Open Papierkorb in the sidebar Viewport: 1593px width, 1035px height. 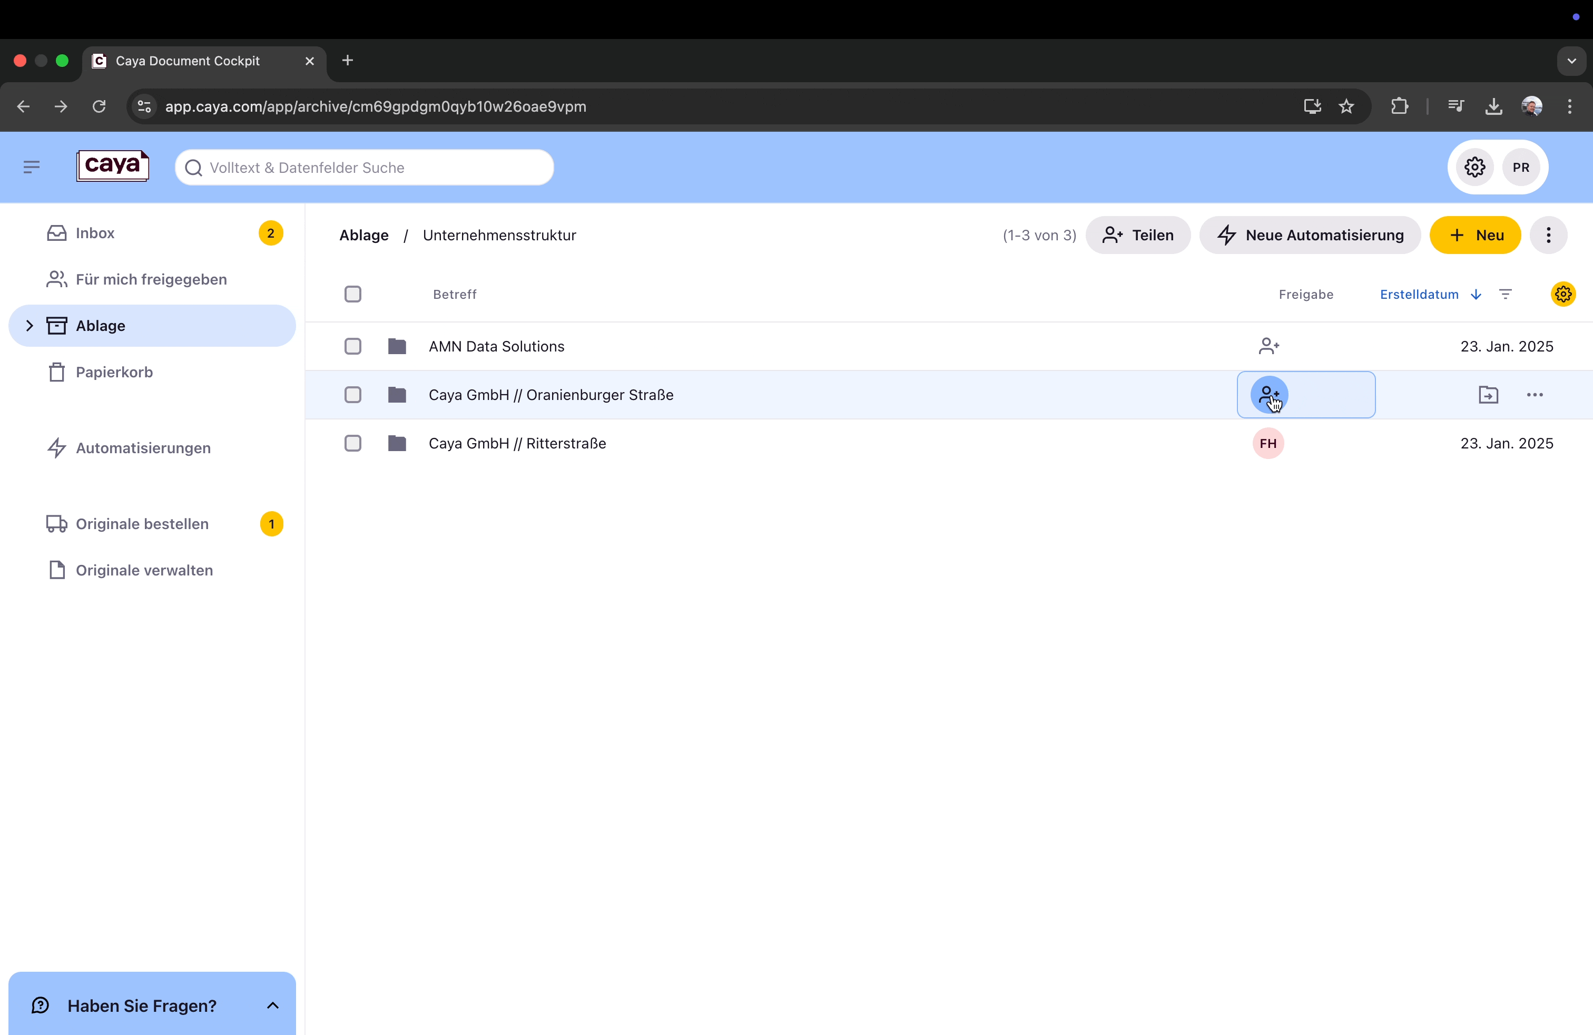[152, 372]
